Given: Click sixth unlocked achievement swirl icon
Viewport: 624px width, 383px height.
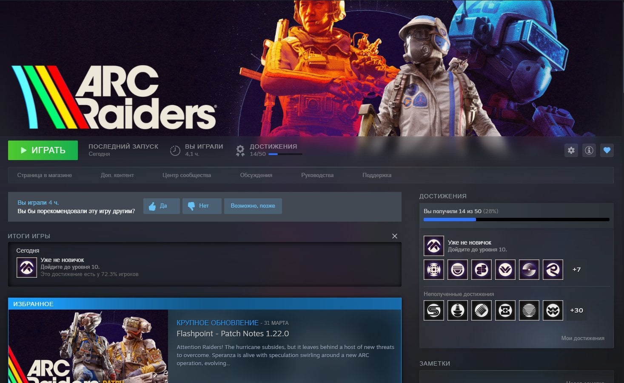Looking at the screenshot, I should 553,270.
